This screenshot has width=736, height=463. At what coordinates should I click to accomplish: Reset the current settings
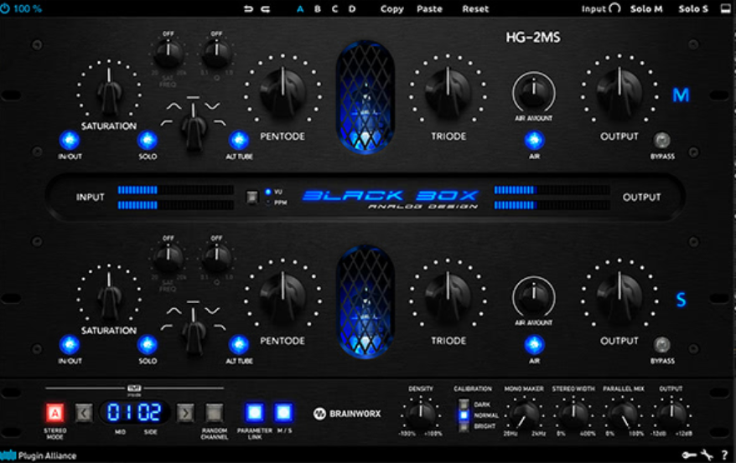click(x=475, y=9)
